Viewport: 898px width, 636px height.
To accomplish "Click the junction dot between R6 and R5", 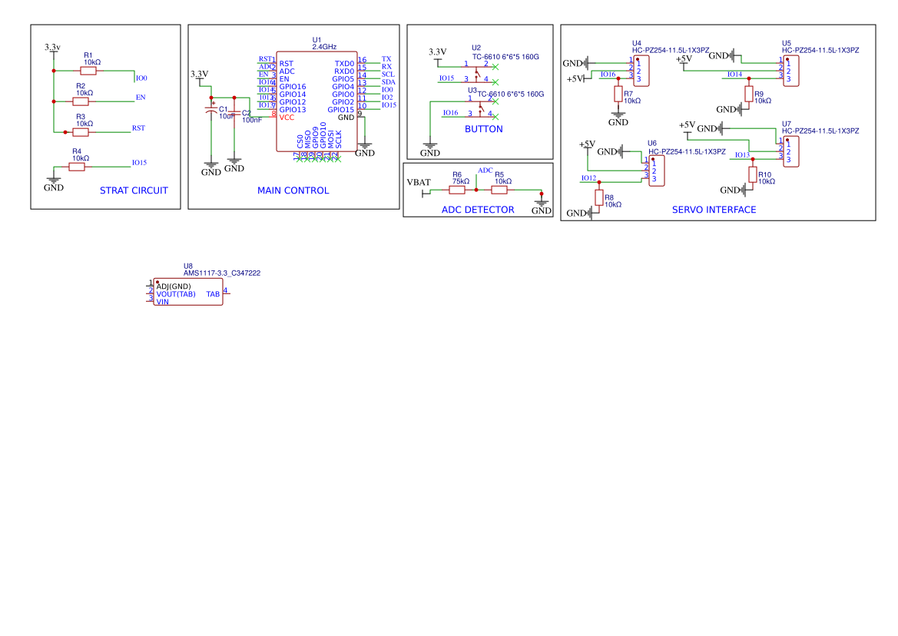I will (476, 190).
